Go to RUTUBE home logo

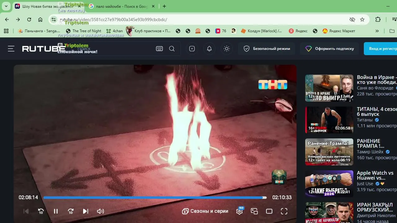44,49
